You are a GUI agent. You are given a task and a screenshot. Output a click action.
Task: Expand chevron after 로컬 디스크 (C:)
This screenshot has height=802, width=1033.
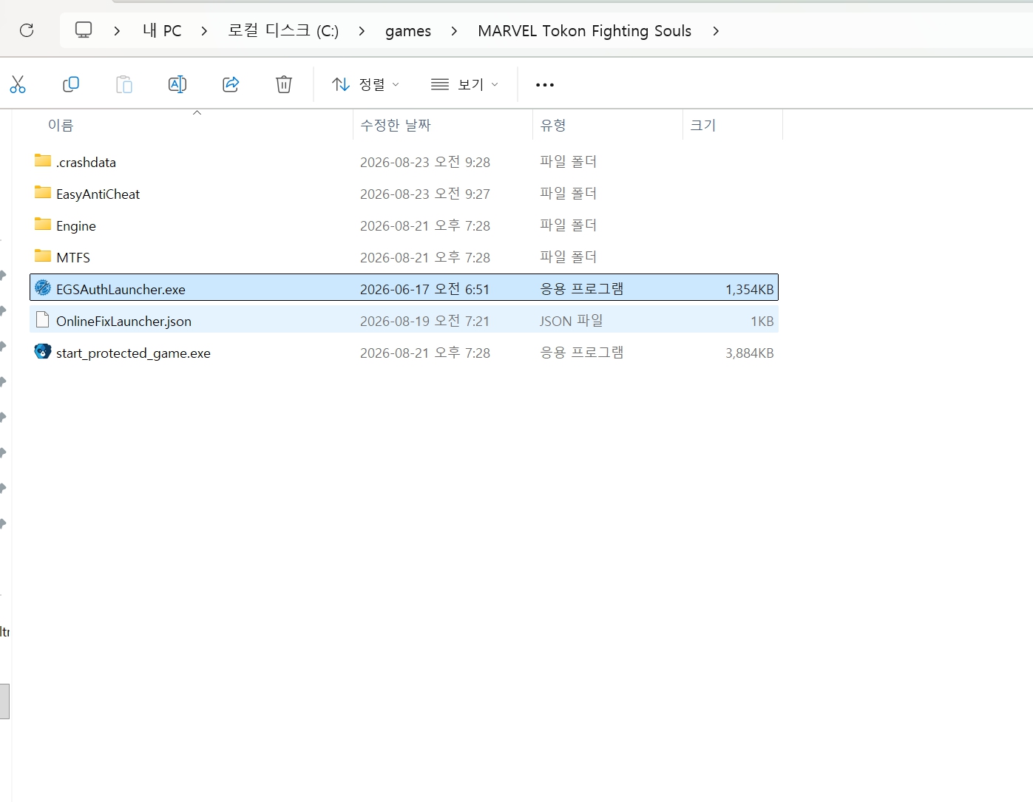(362, 31)
